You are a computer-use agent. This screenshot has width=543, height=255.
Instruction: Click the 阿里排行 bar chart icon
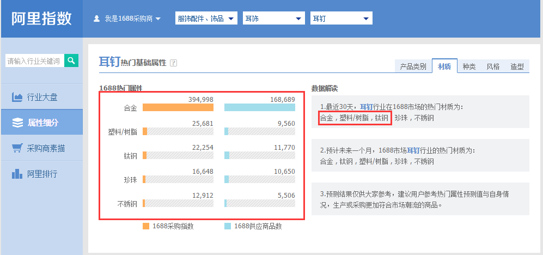(x=17, y=174)
